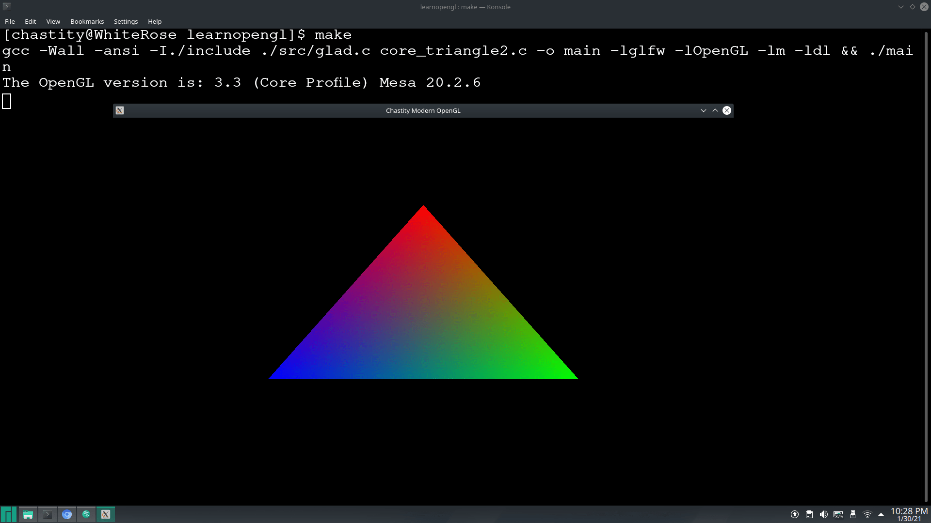Open the Bookmarks menu in Konsole
This screenshot has width=931, height=523.
(87, 21)
